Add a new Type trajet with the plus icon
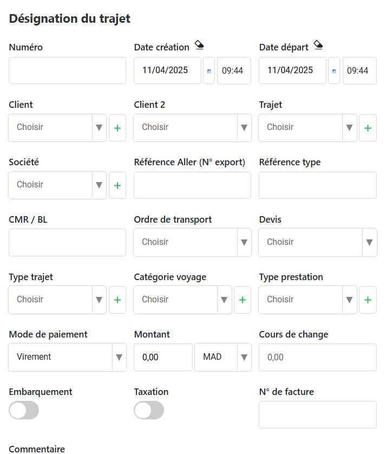The width and height of the screenshot is (386, 454). [117, 300]
